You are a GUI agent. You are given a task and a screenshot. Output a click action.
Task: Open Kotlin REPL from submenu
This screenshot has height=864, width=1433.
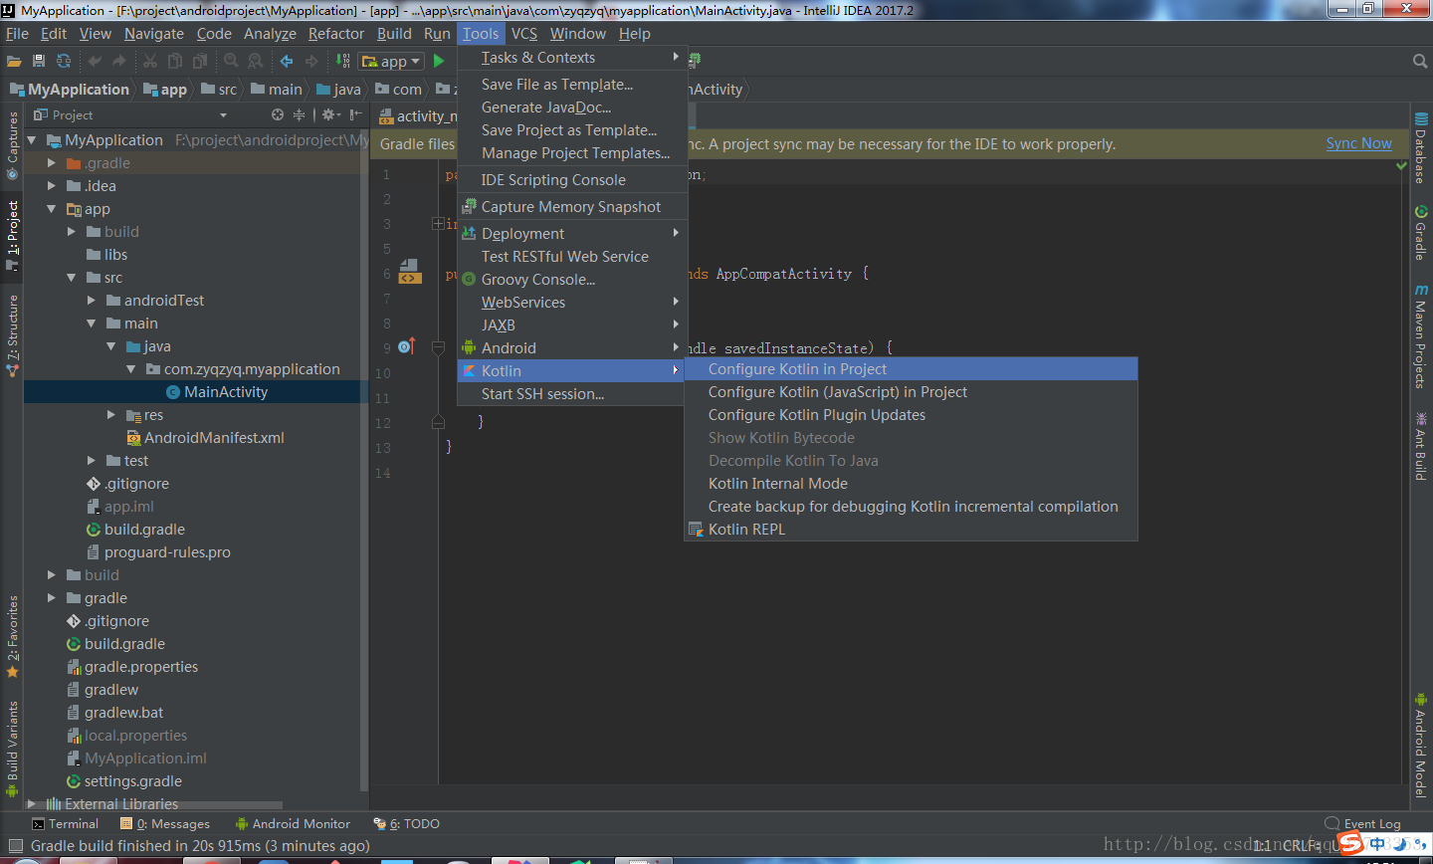coord(911,530)
